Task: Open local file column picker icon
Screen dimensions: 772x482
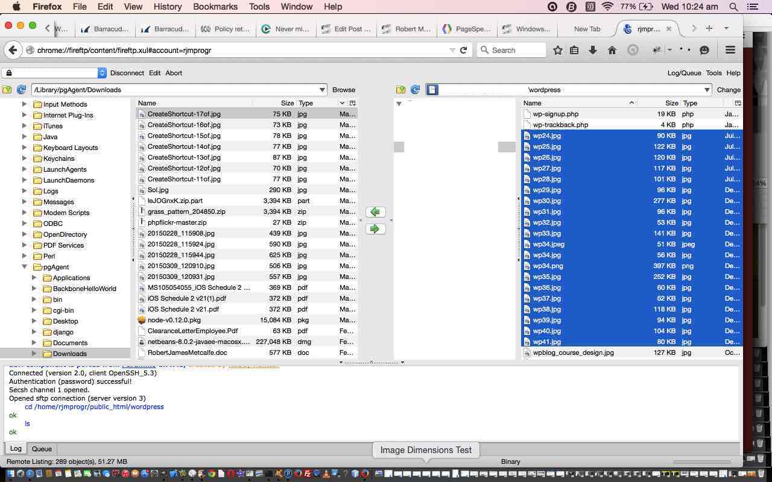Action: pyautogui.click(x=353, y=103)
